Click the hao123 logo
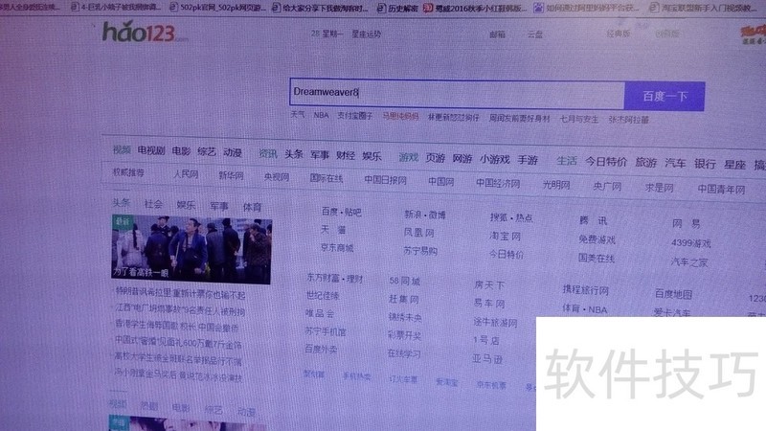 point(145,33)
